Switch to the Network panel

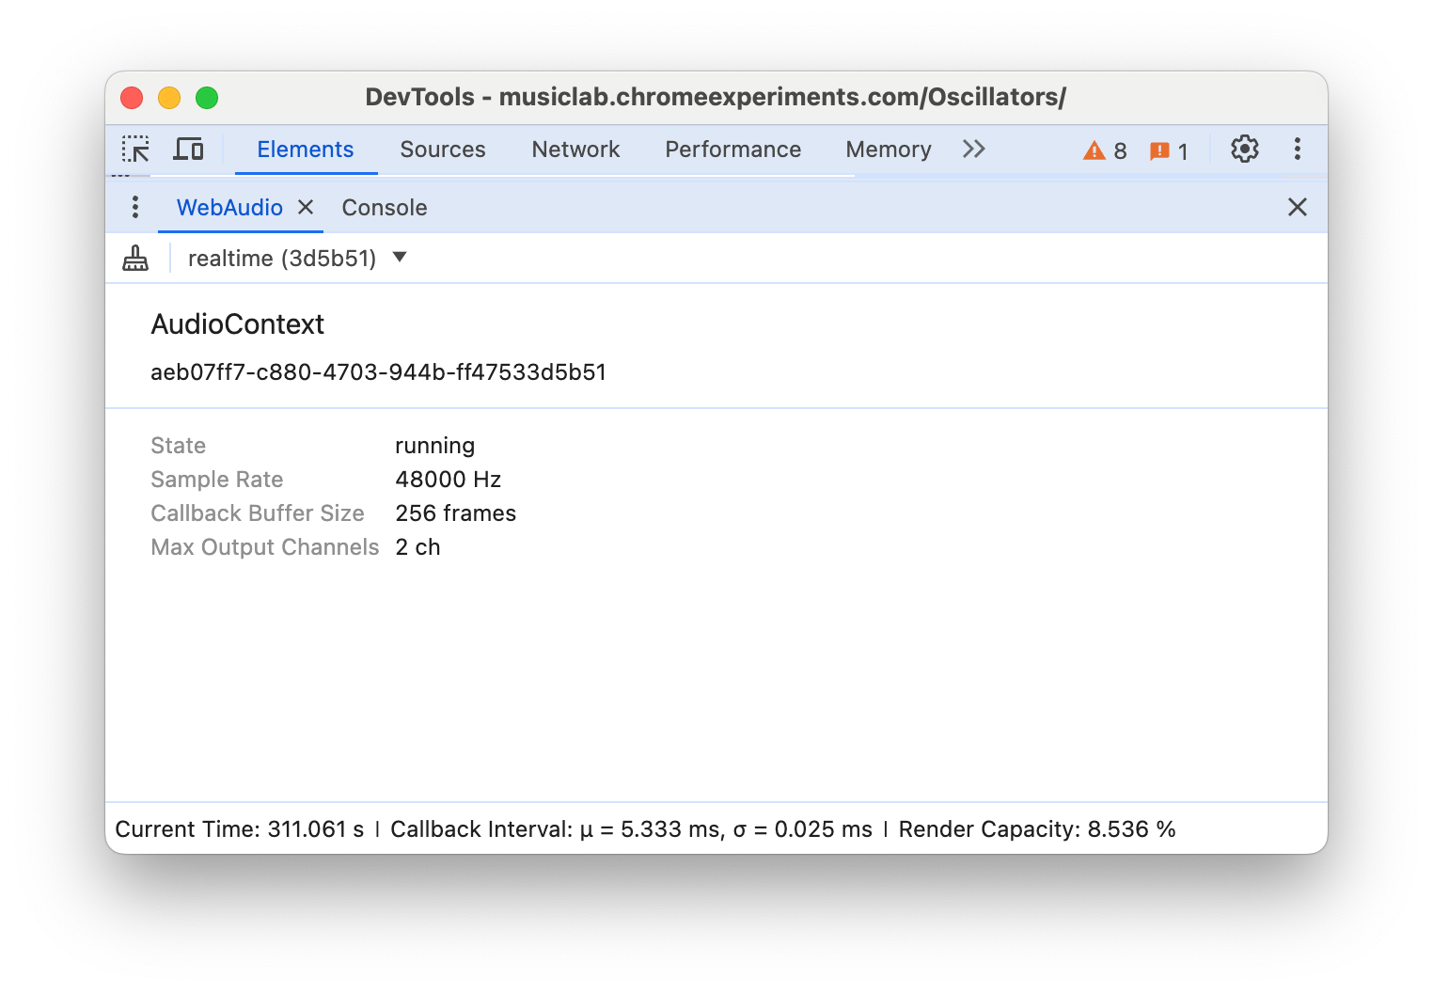click(x=575, y=149)
